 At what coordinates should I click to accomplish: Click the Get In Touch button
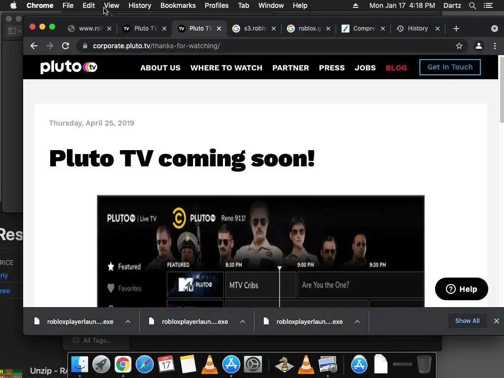click(450, 67)
